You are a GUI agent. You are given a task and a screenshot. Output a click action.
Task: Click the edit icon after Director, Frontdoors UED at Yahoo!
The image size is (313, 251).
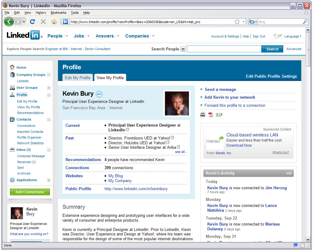(173, 137)
